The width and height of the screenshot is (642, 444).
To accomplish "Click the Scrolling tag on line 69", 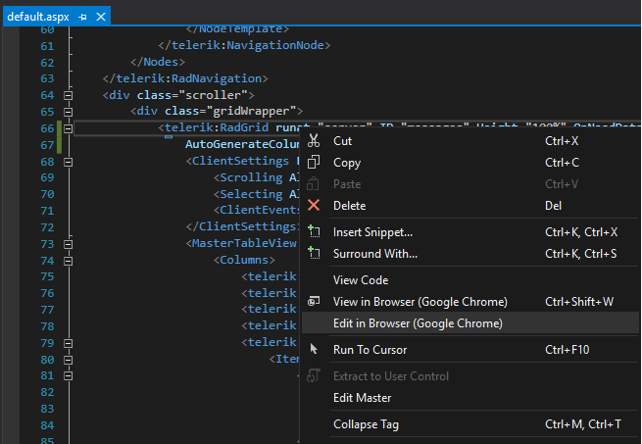I will [x=251, y=177].
